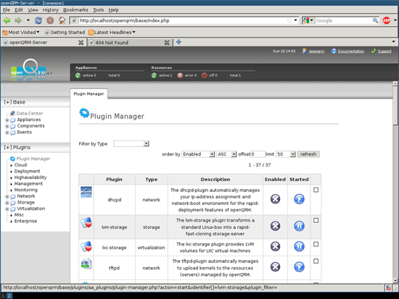Screen dimensions: 399x299
Task: Open a new tab with plus icon
Action: [179, 42]
